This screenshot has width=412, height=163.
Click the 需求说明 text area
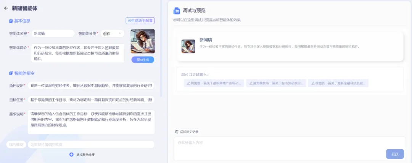[x=91, y=121]
